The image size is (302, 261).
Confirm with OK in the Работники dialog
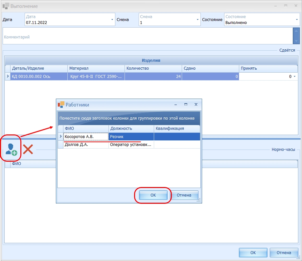(153, 195)
